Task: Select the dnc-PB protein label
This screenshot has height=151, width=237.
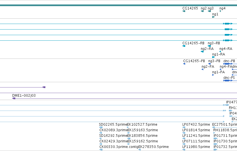Action: coord(229,61)
